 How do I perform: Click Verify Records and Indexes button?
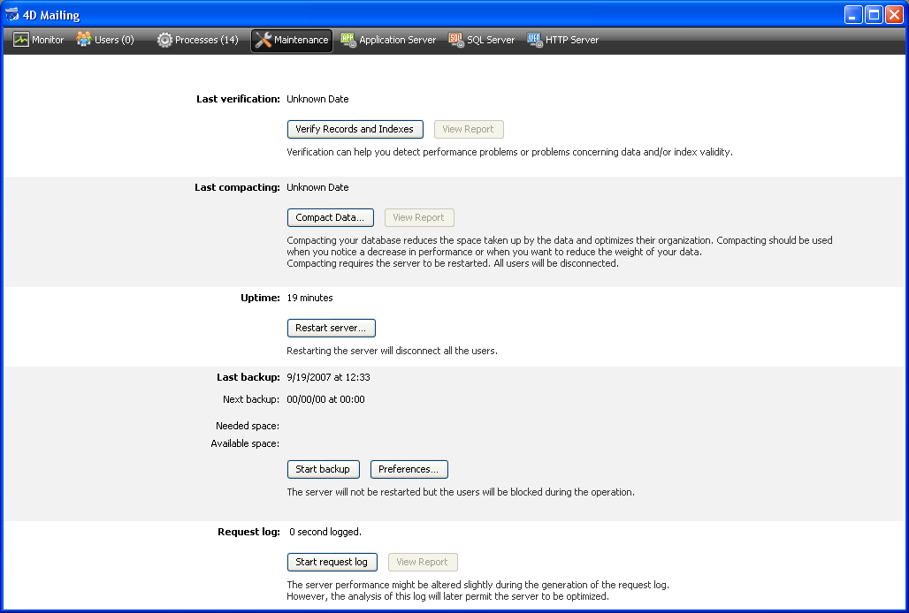(355, 129)
